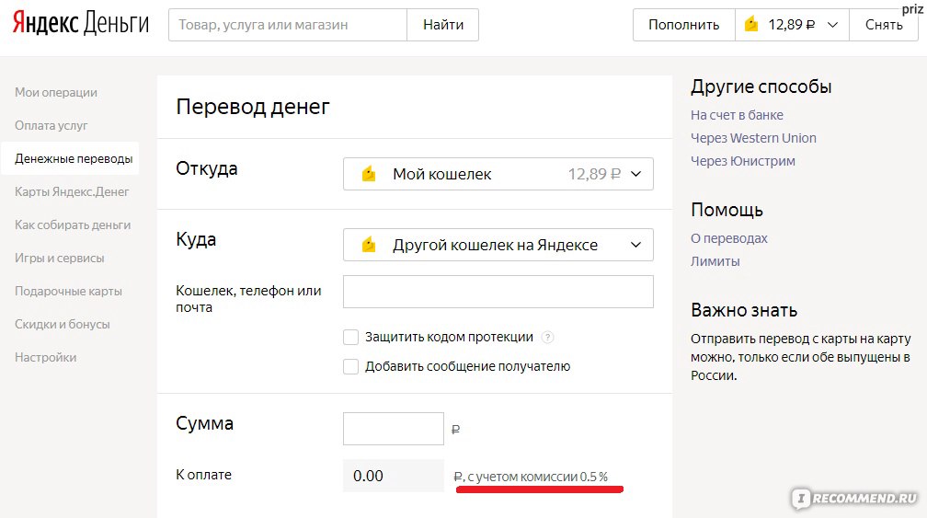This screenshot has width=927, height=518.
Task: Focus the Товар, услуга или магазин search field
Action: (288, 25)
